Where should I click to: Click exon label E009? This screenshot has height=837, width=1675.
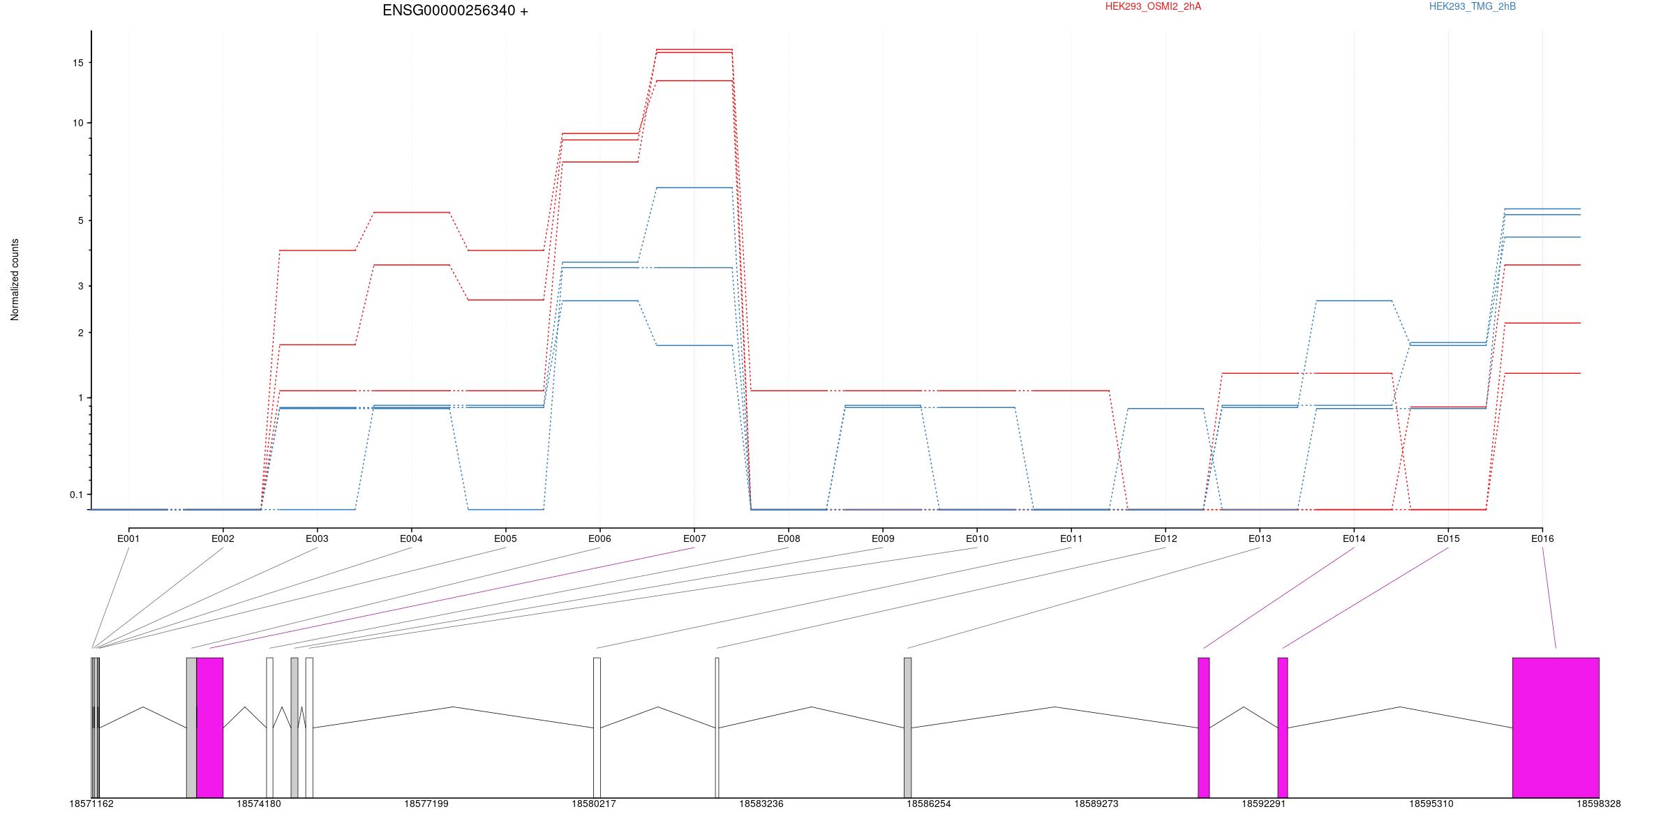click(x=883, y=538)
